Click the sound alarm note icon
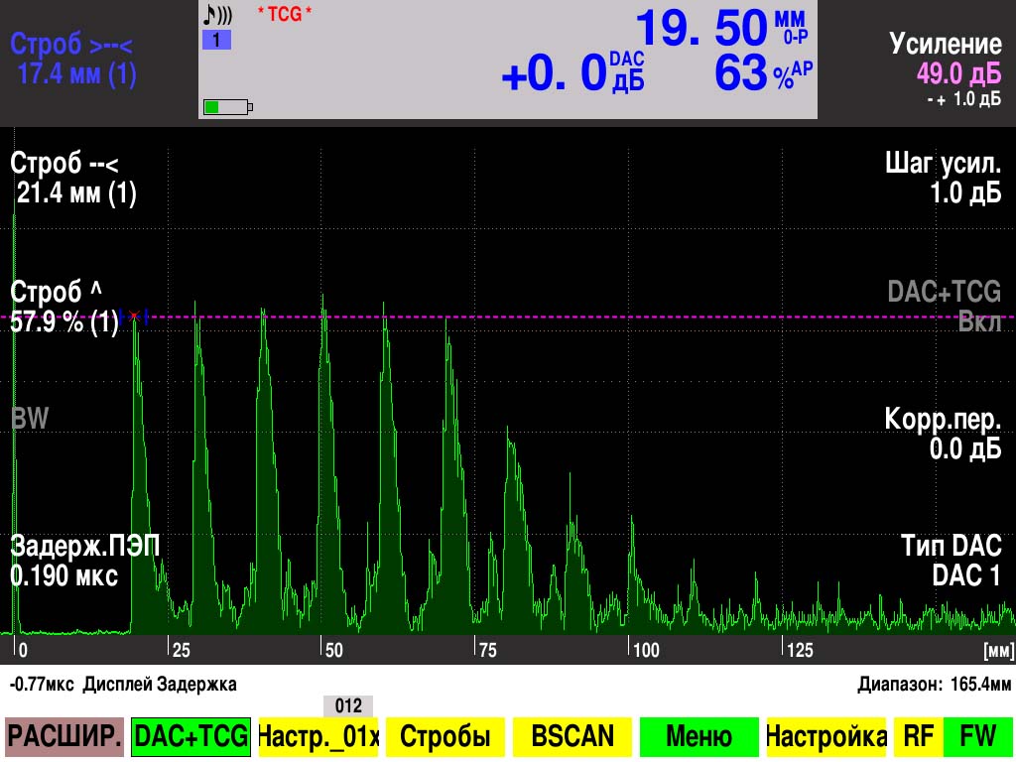The image size is (1016, 762). click(x=216, y=16)
